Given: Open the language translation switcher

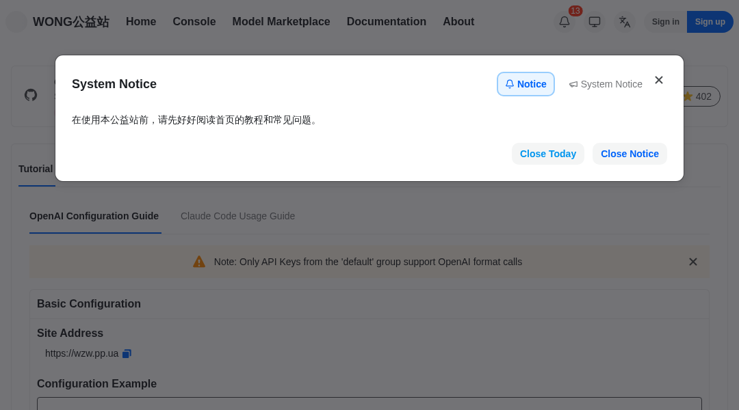Looking at the screenshot, I should tap(625, 22).
